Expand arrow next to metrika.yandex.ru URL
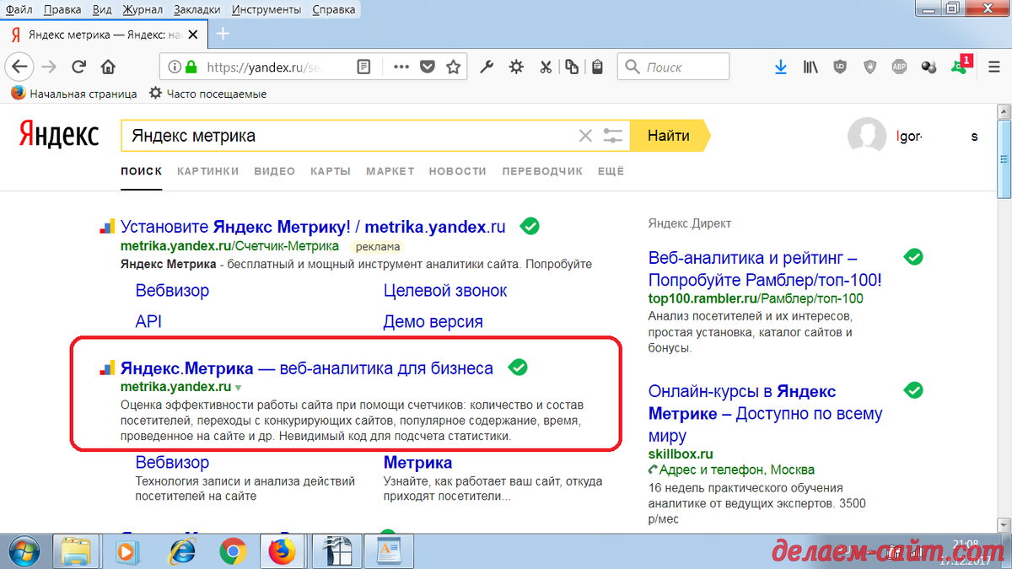Viewport: 1012px width, 569px height. click(239, 388)
